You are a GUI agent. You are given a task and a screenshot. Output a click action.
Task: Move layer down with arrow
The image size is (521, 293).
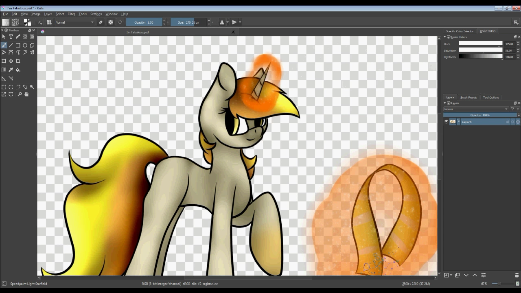(466, 276)
